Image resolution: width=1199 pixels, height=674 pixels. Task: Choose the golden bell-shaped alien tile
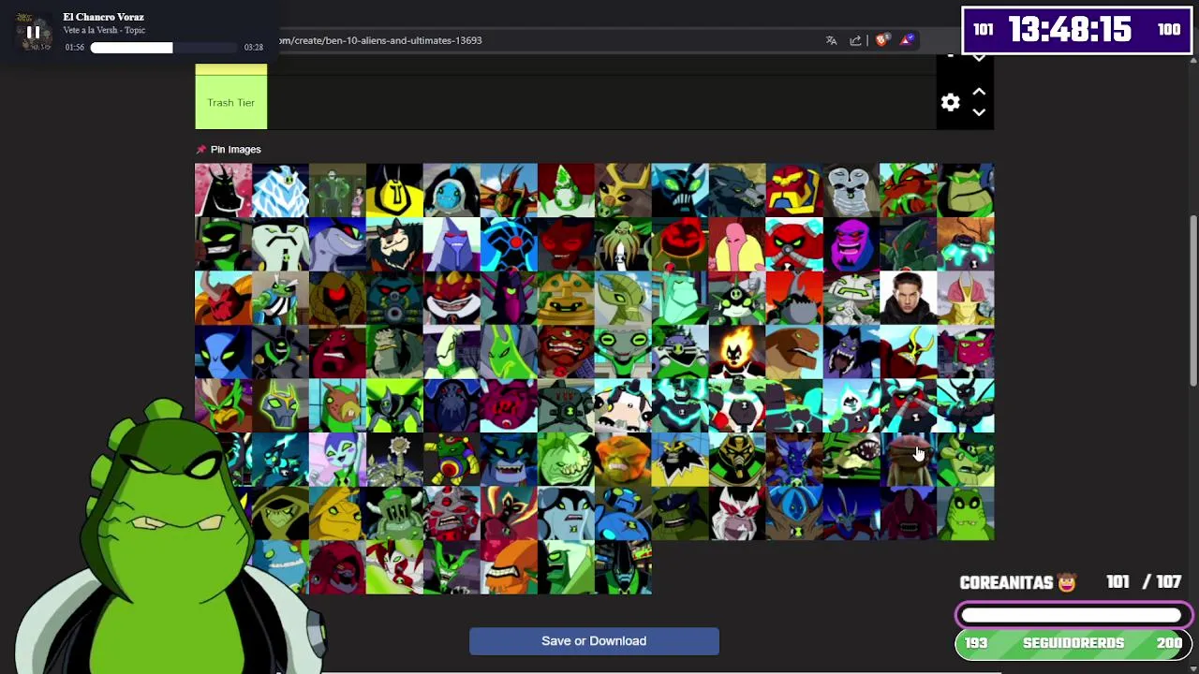pos(566,298)
